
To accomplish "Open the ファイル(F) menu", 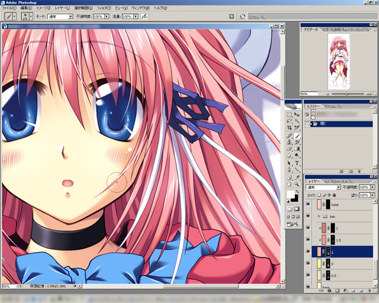I will 9,8.
